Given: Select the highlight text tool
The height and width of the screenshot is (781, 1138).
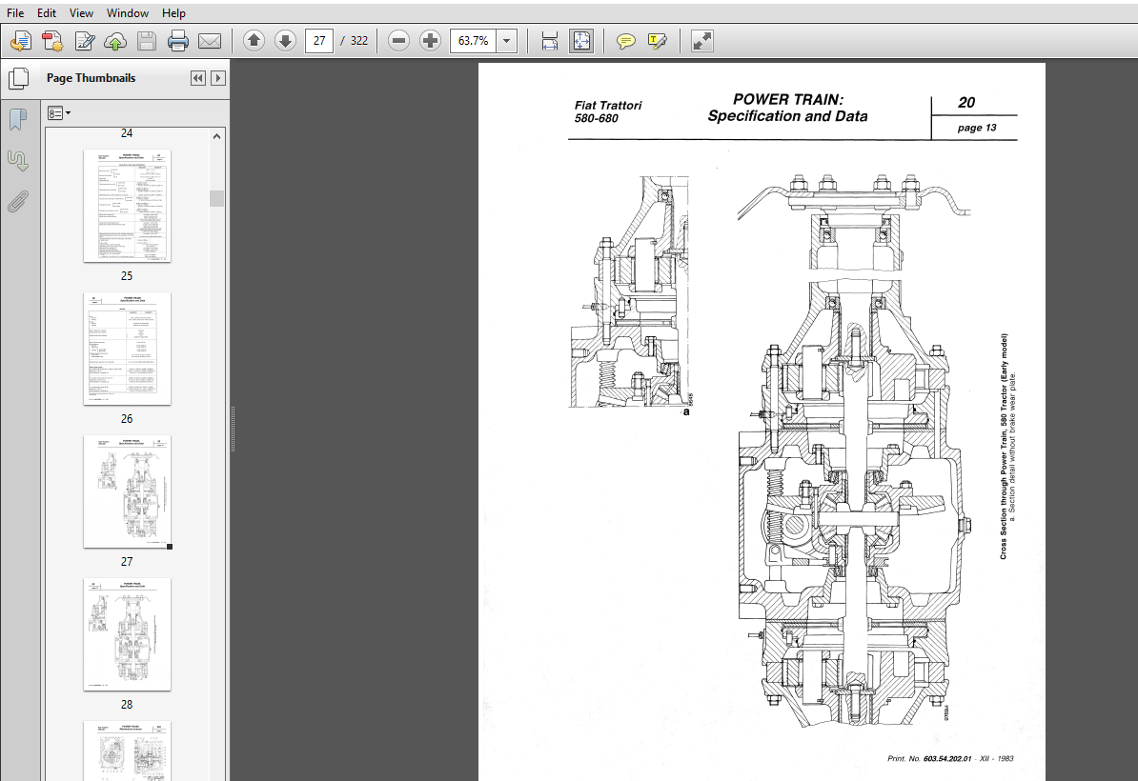Looking at the screenshot, I should 658,41.
